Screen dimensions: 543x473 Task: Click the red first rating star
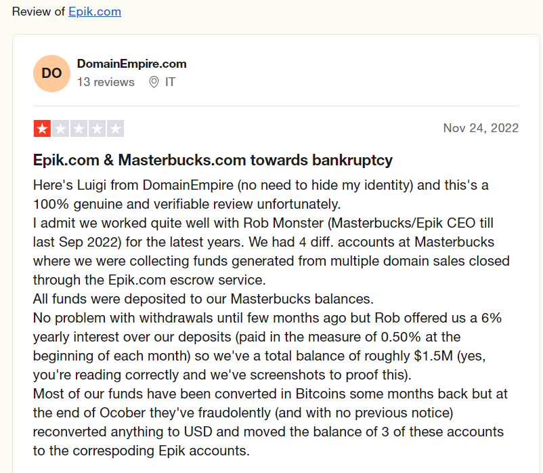(x=42, y=129)
